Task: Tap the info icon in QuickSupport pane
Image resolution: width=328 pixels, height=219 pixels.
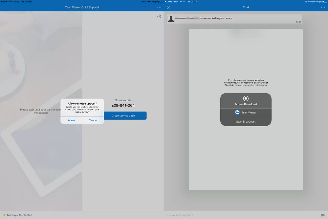Action: pos(159,16)
